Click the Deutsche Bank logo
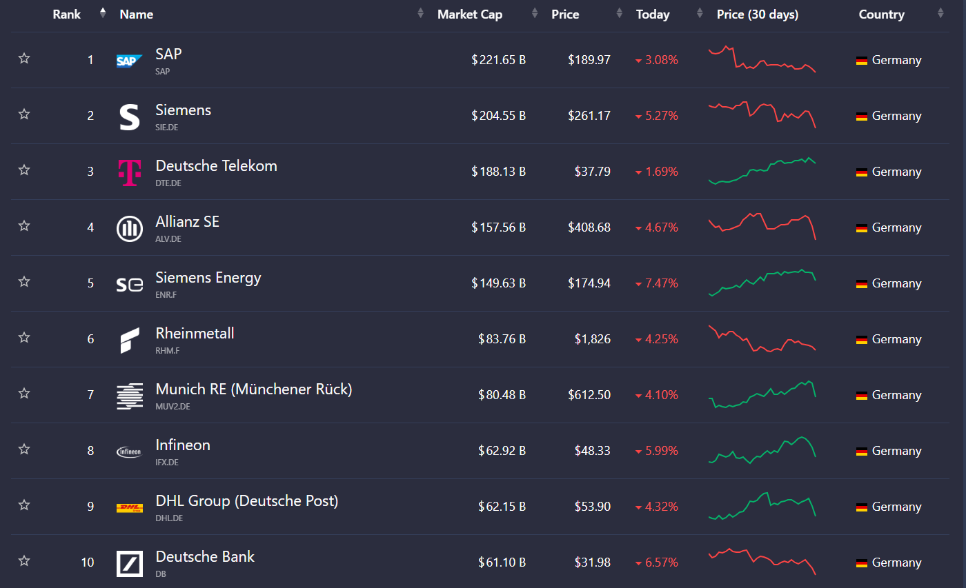Screen dimensions: 966x588 (x=129, y=563)
